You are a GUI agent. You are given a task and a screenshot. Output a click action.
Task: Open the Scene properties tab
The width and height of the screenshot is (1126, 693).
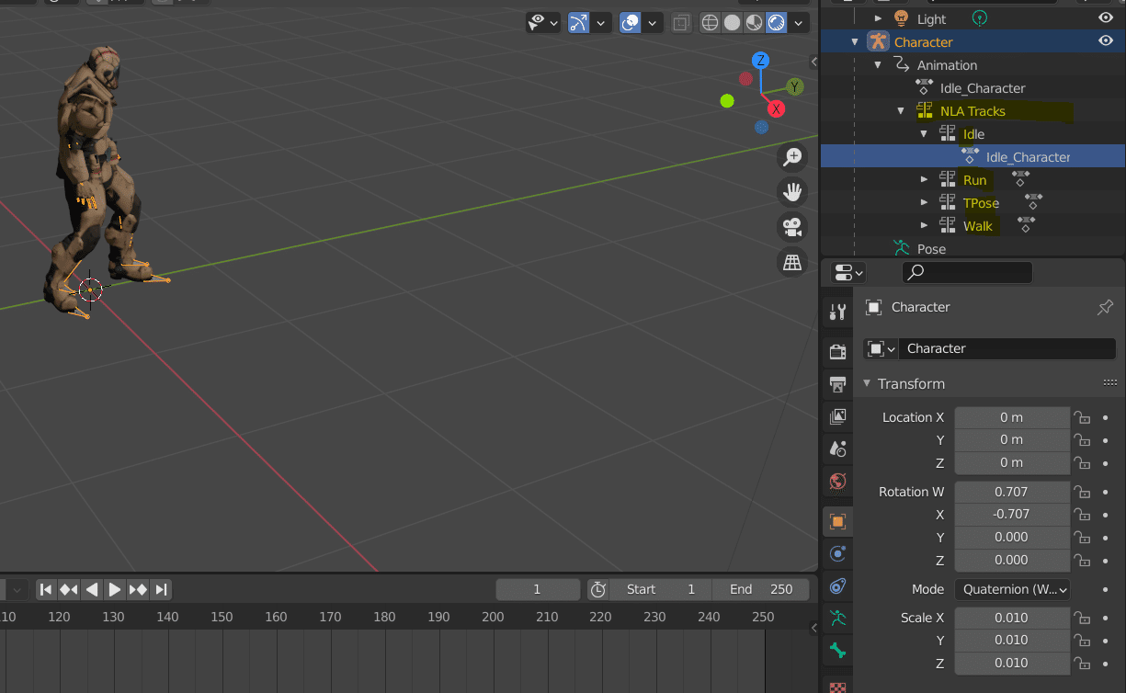pos(837,449)
